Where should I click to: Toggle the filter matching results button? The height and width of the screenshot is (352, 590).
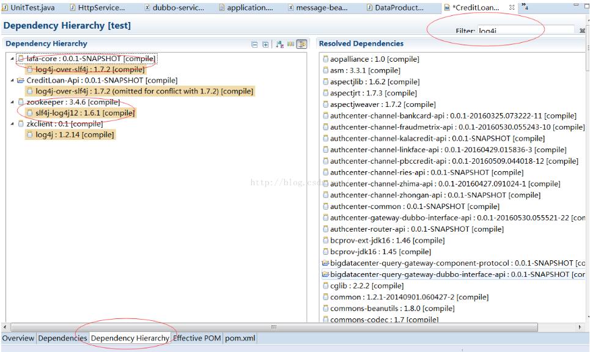point(301,44)
